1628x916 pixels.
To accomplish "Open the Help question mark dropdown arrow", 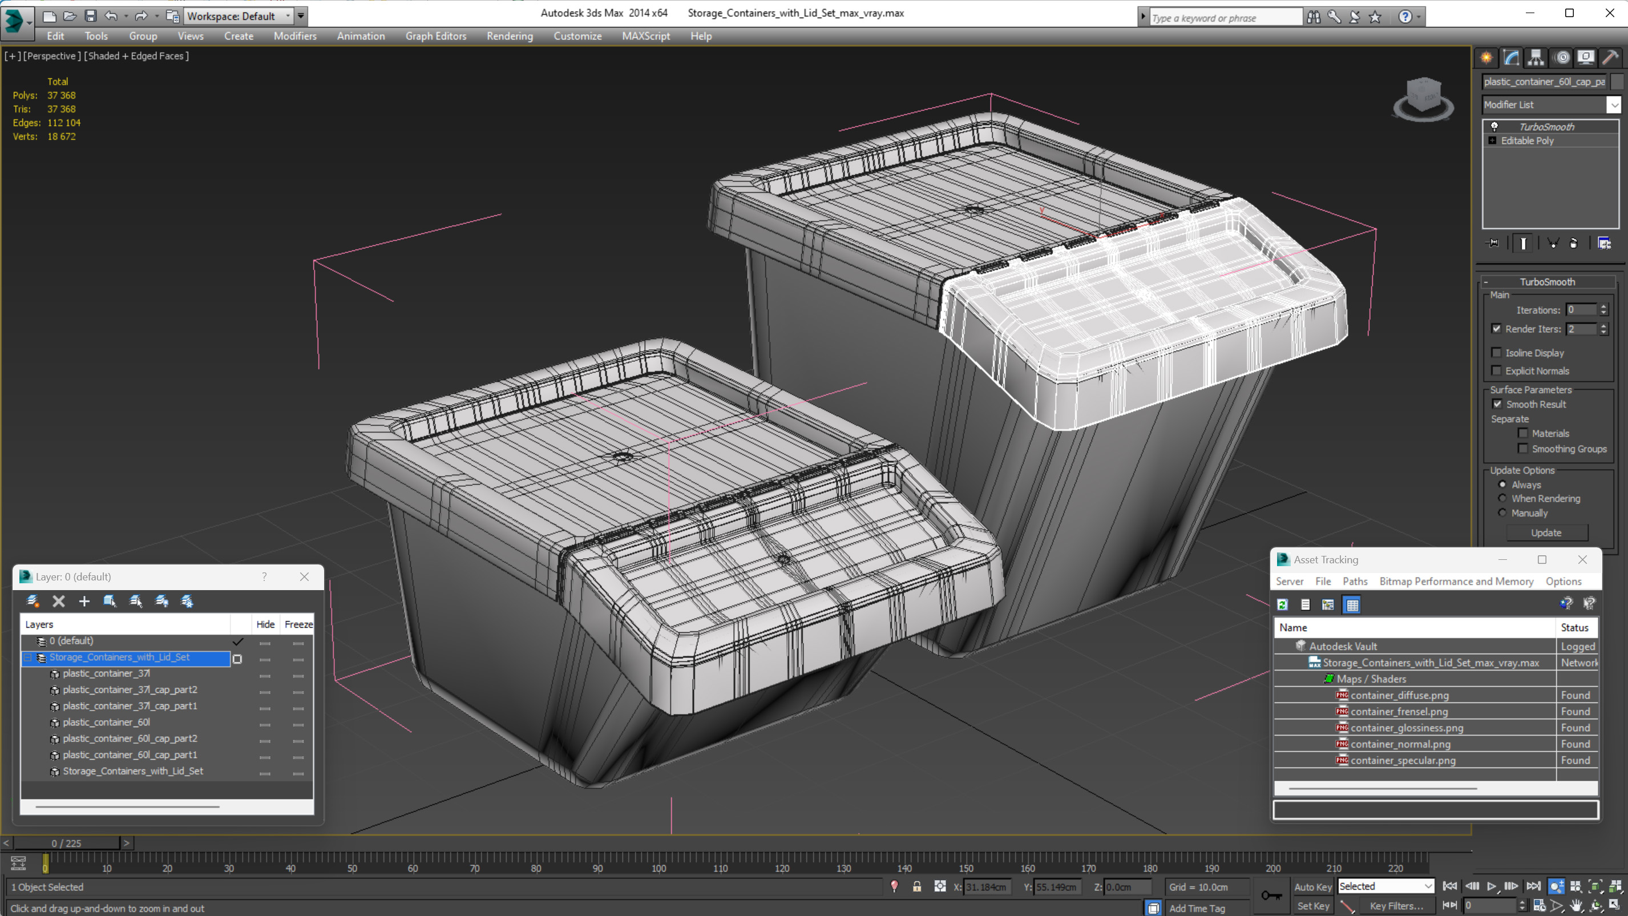I will click(x=1419, y=17).
